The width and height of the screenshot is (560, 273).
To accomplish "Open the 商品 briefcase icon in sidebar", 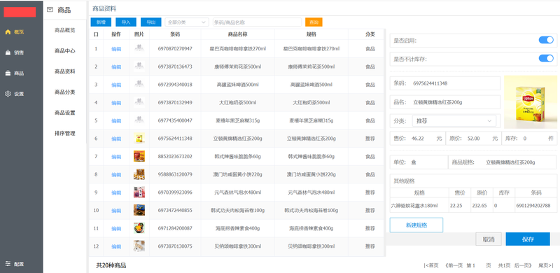I will point(8,73).
